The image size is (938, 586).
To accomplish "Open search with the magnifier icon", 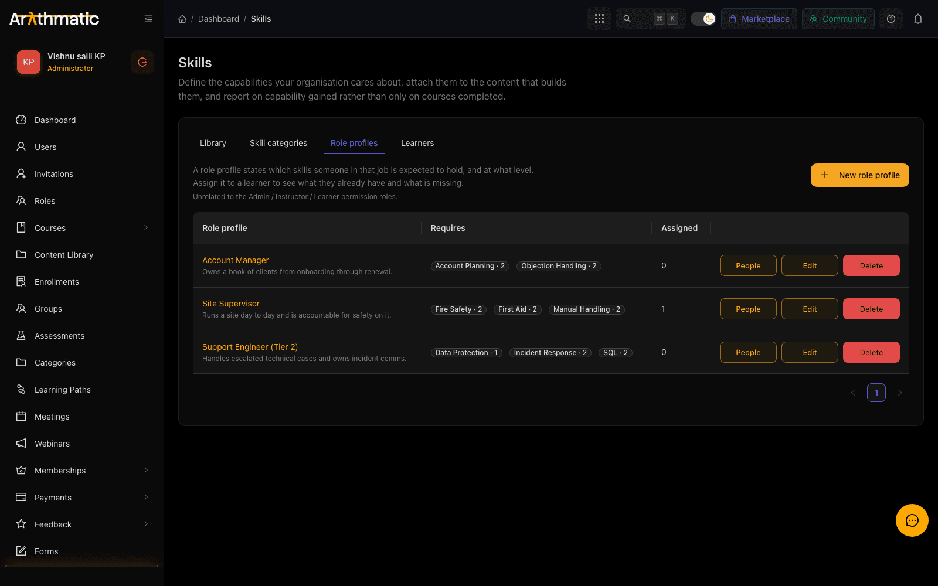I will [x=627, y=19].
